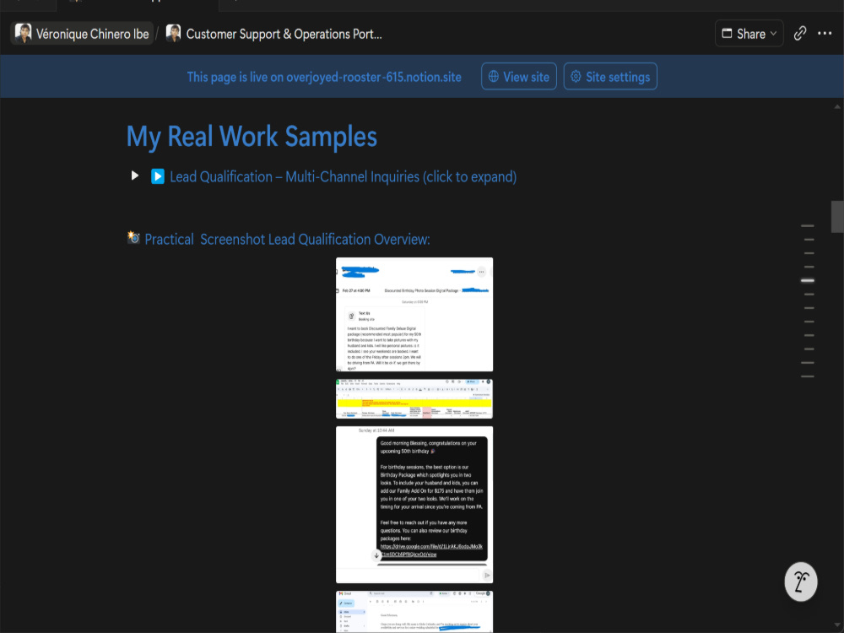Viewport: 844px width, 633px height.
Task: Click Véronique avatar in breadcrumb
Action: (x=23, y=34)
